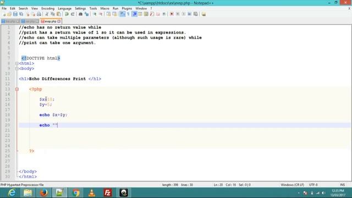The image size is (352, 198).
Task: Open the Plugins menu
Action: pos(127,8)
